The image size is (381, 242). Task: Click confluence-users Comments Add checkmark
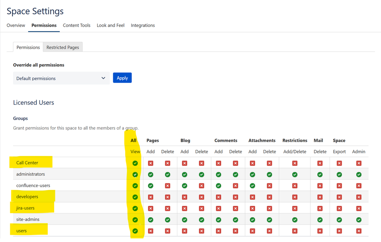coord(219,186)
